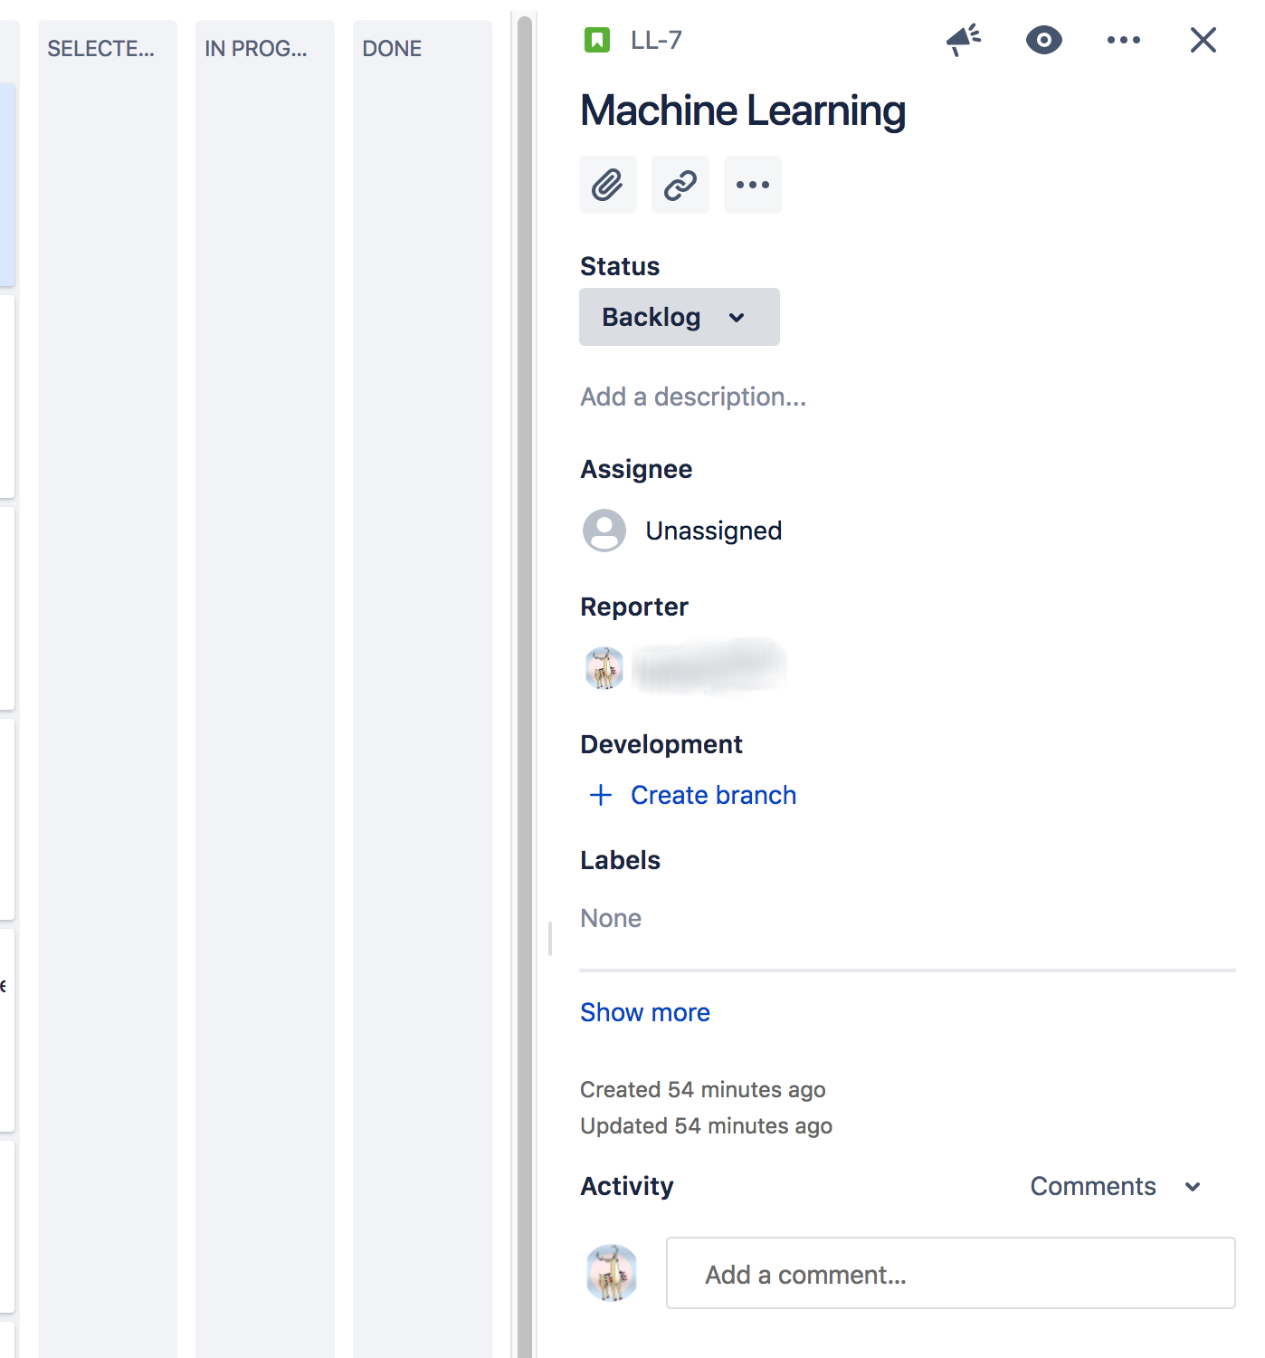Toggle watching this issue with eye icon
The image size is (1265, 1358).
click(x=1043, y=40)
